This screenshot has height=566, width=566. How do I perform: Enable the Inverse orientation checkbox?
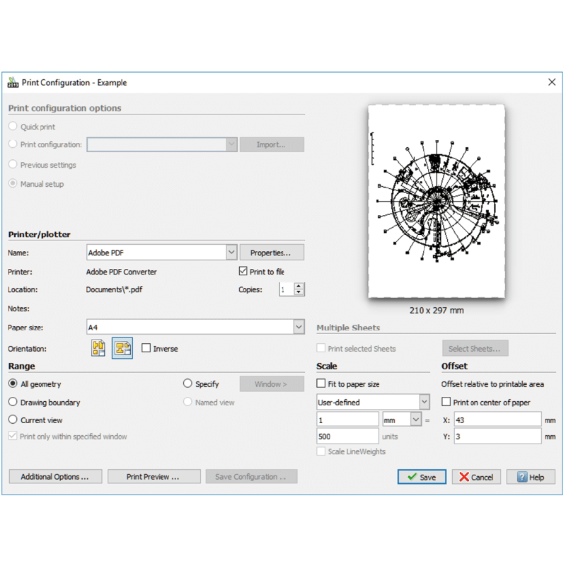[x=146, y=348]
